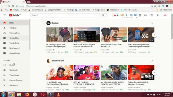This screenshot has width=173, height=97.
Task: Open History in Library
Action: [15, 65]
